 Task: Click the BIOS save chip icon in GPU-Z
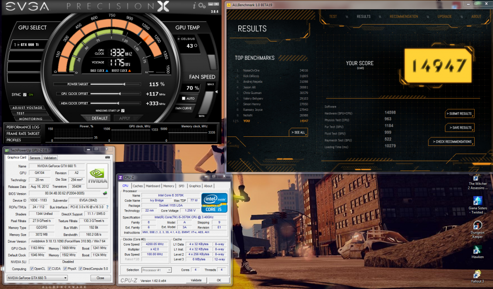pos(105,194)
